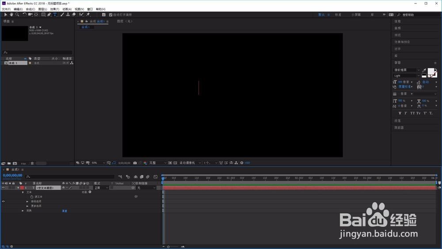This screenshot has width=442, height=249.
Task: Toggle the motion blur icon in timeline
Action: [148, 177]
